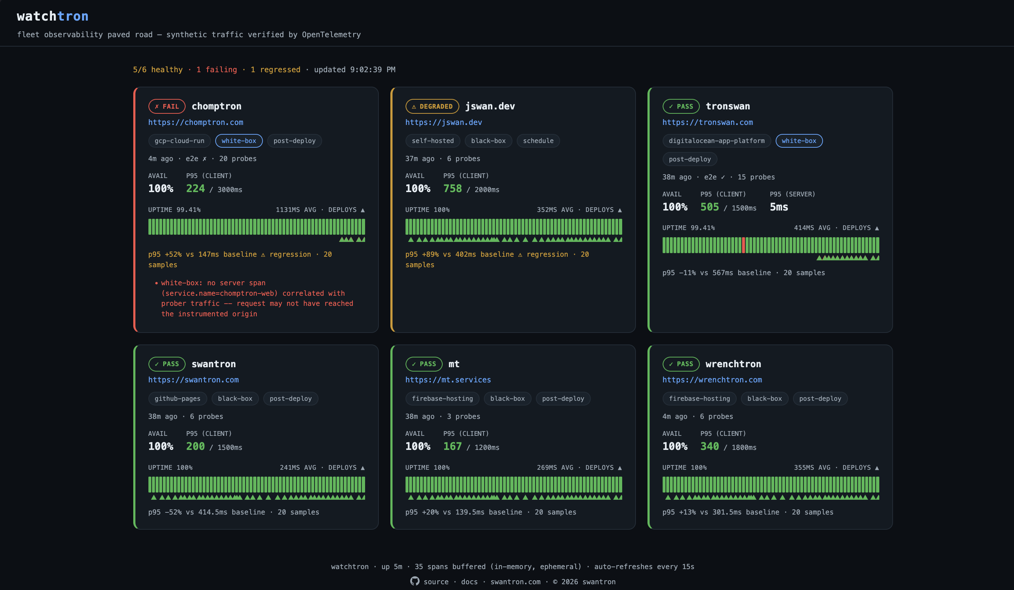Click the swantron.com footer link
This screenshot has width=1014, height=590.
pos(515,582)
